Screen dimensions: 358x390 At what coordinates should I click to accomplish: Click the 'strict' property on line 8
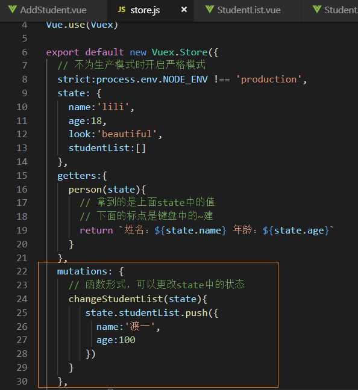[74, 79]
